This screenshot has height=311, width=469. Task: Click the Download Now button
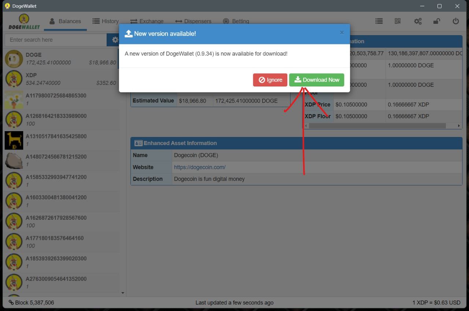pyautogui.click(x=317, y=80)
